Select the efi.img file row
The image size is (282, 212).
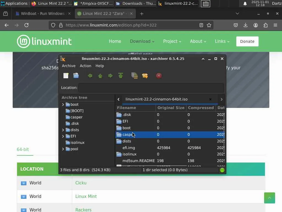170,148
